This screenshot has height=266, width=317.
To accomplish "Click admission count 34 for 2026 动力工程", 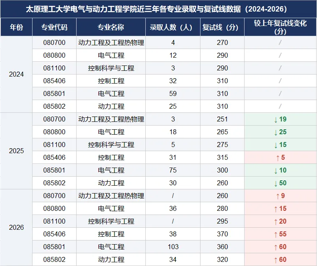I will pos(173,259).
